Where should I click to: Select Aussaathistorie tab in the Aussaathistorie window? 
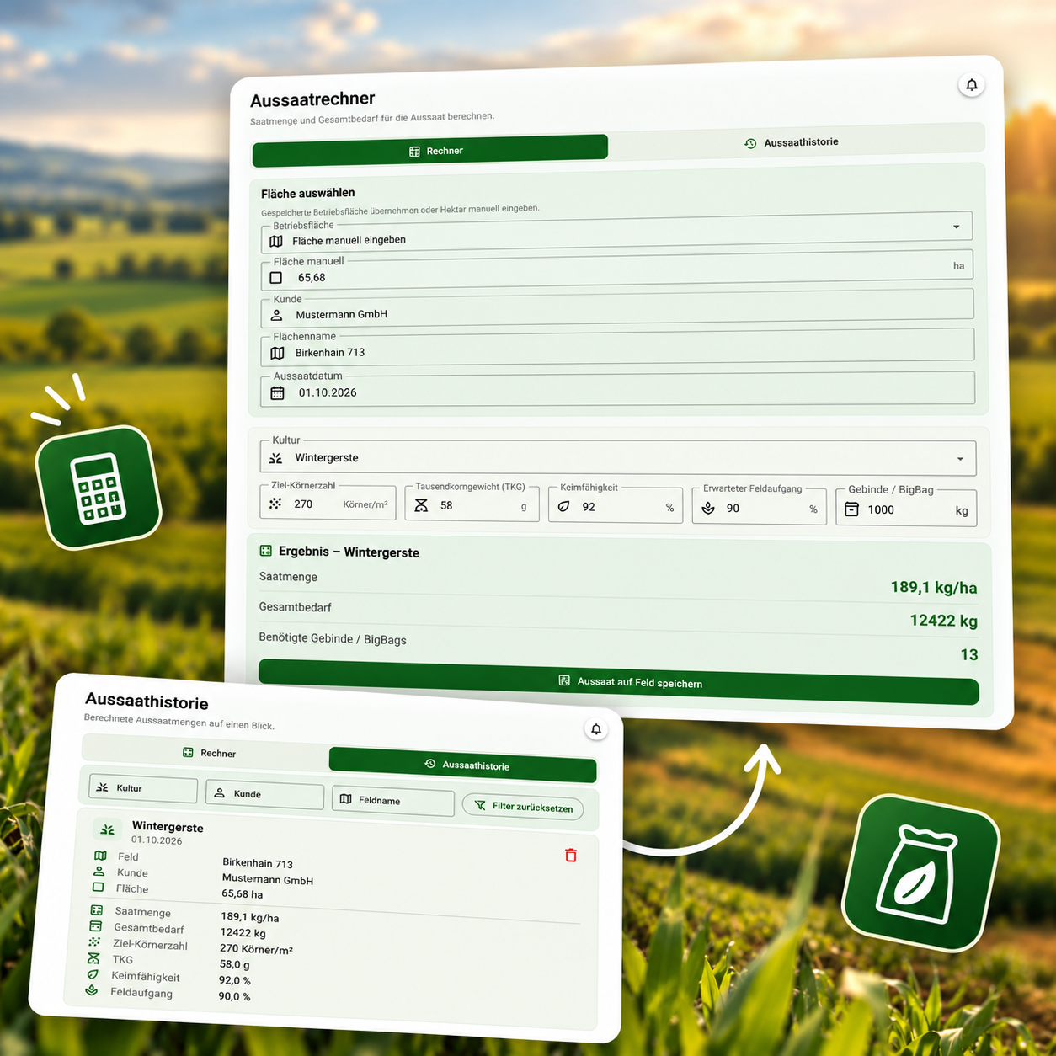[463, 765]
